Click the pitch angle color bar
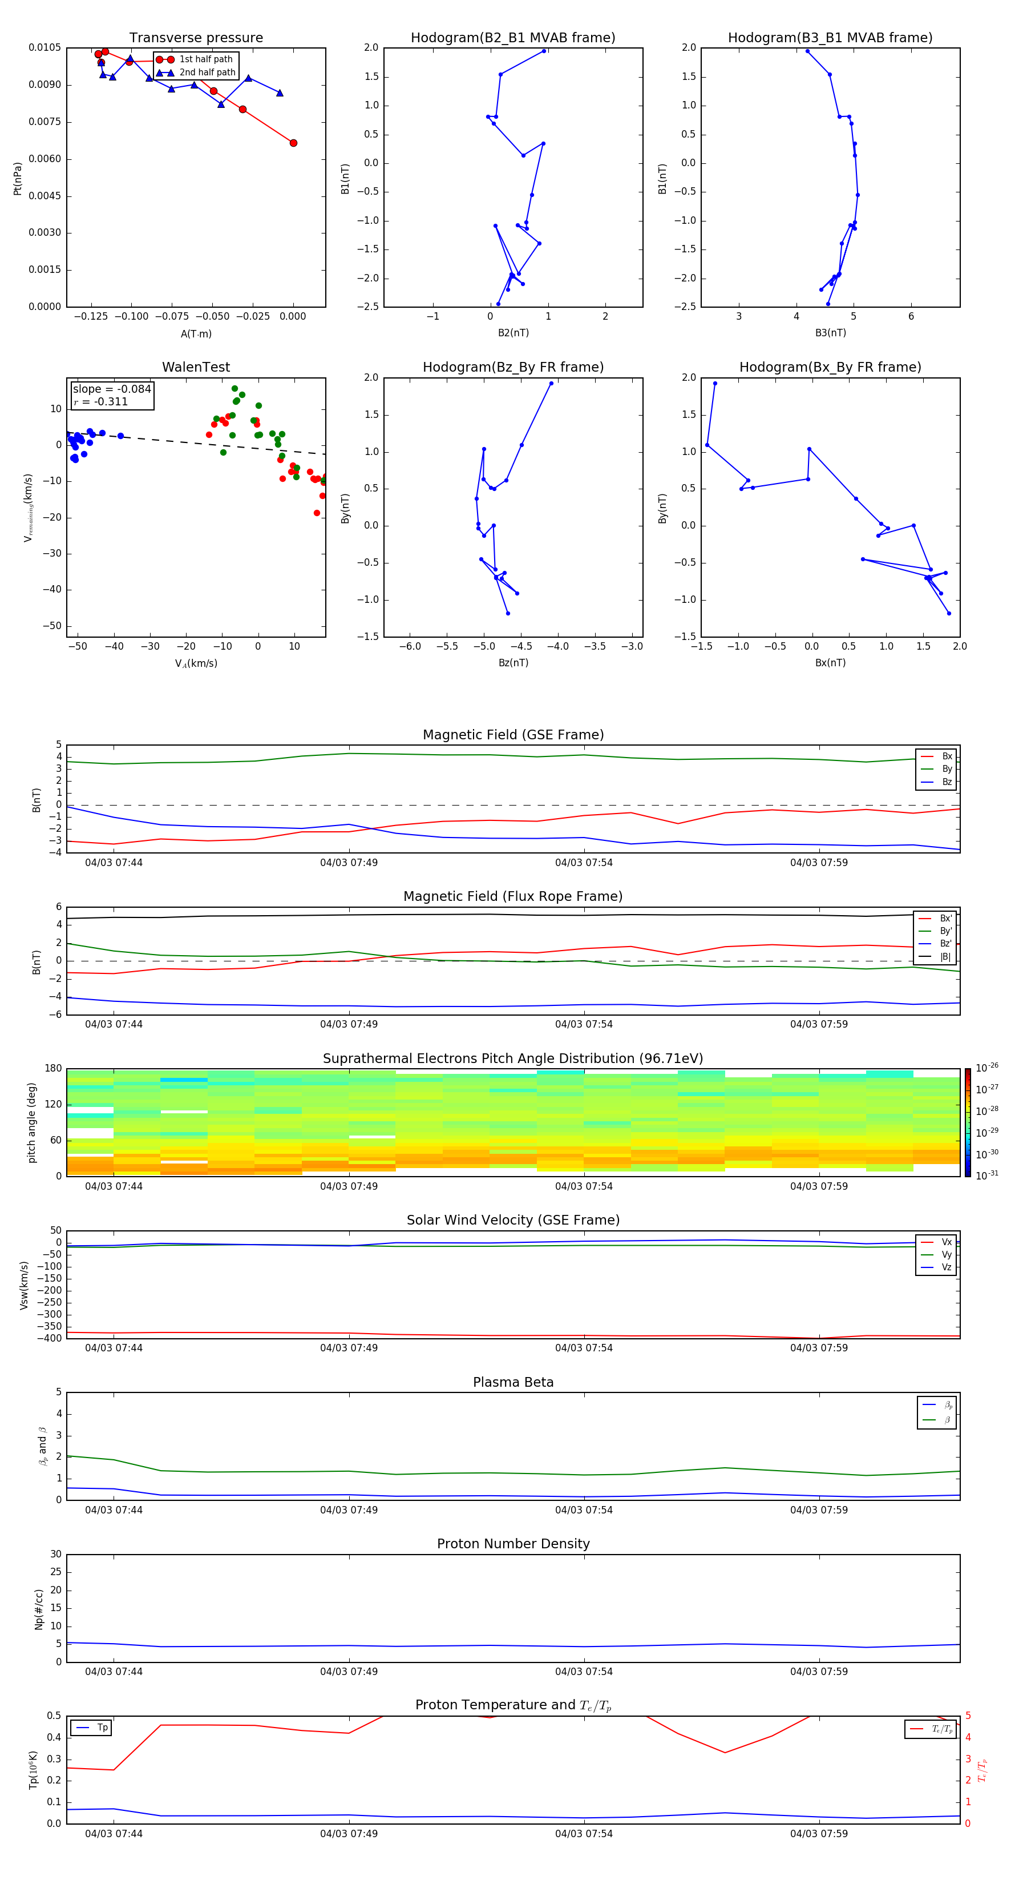The image size is (1027, 1884). coord(967,1122)
